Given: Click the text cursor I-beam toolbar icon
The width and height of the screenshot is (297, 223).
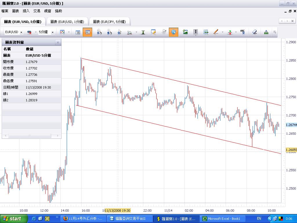Looking at the screenshot, I should 196,32.
